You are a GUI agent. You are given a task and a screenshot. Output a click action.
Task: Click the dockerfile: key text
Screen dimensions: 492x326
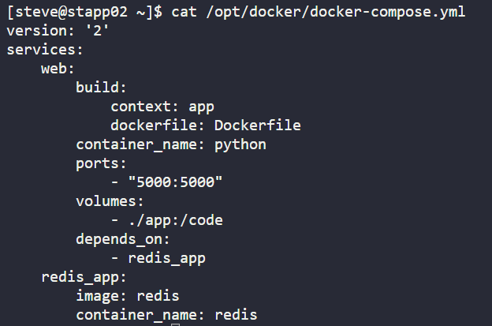(x=158, y=126)
